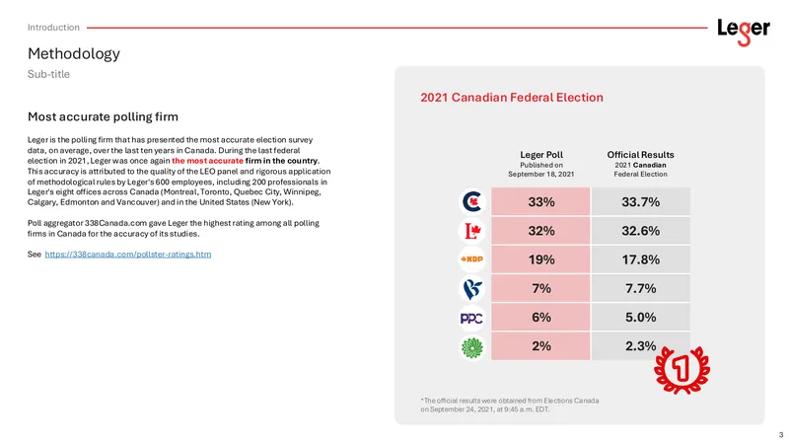Click the Liberal Party maple leaf logo

[x=472, y=231]
